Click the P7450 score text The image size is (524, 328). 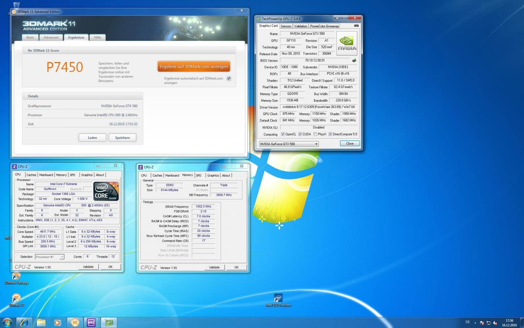coord(65,67)
